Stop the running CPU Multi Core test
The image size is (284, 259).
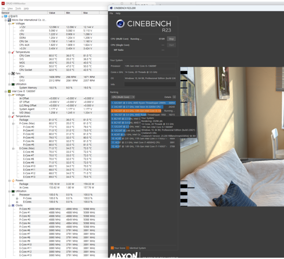tap(171, 39)
